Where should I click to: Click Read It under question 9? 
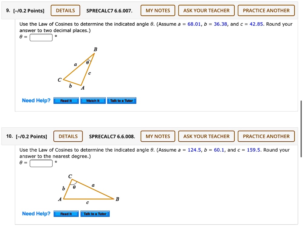pos(66,100)
